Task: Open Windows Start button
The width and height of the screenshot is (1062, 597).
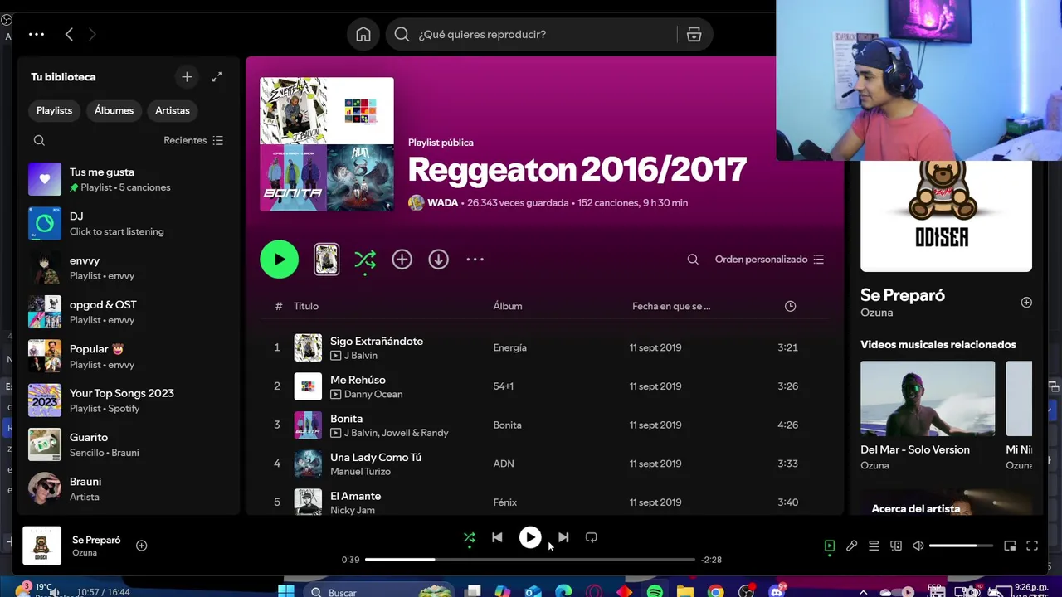Action: coord(285,591)
